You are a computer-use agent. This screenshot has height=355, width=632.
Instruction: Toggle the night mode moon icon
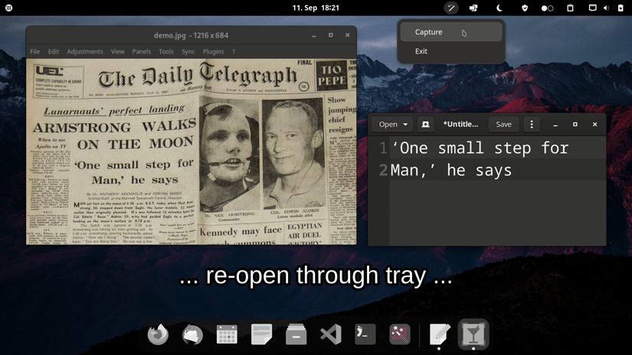[499, 8]
